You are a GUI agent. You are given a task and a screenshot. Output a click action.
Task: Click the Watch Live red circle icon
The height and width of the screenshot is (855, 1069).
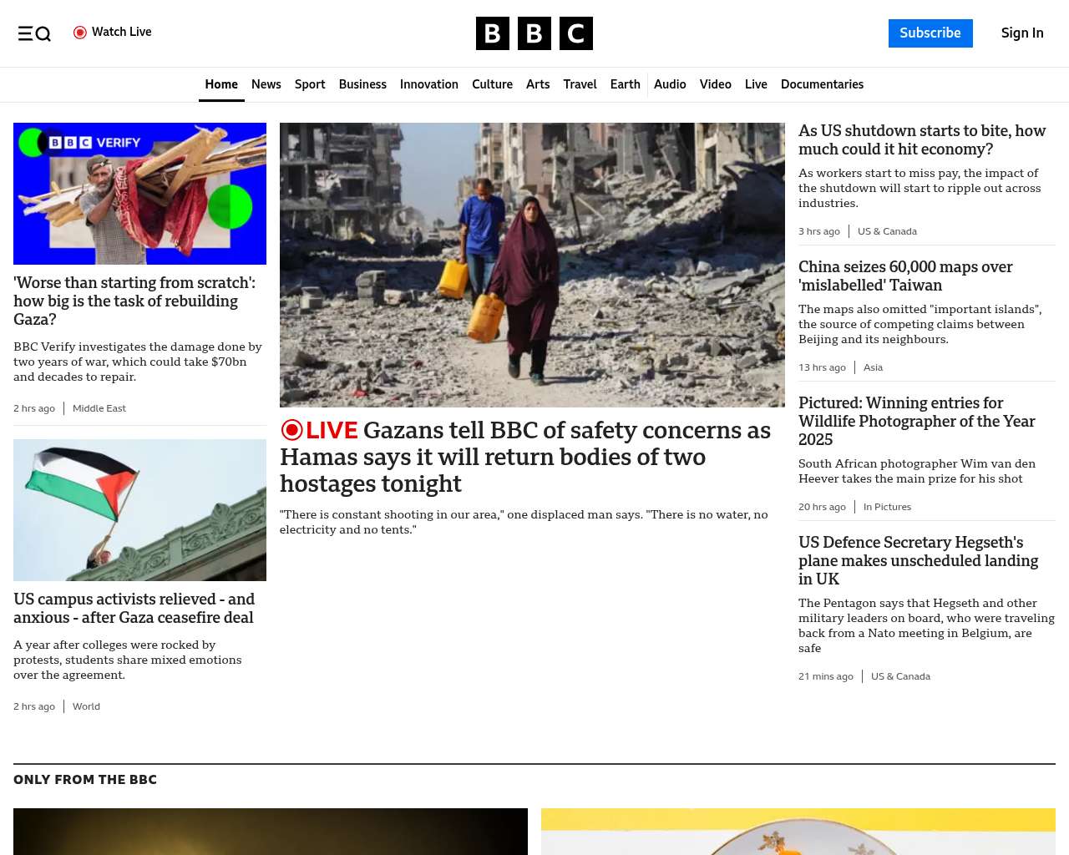[x=80, y=33]
